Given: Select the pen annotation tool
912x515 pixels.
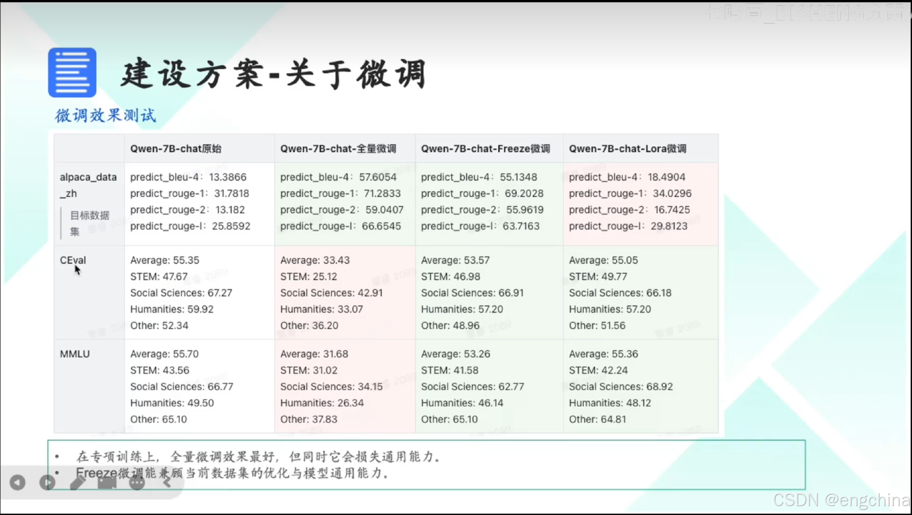Looking at the screenshot, I should coord(77,483).
